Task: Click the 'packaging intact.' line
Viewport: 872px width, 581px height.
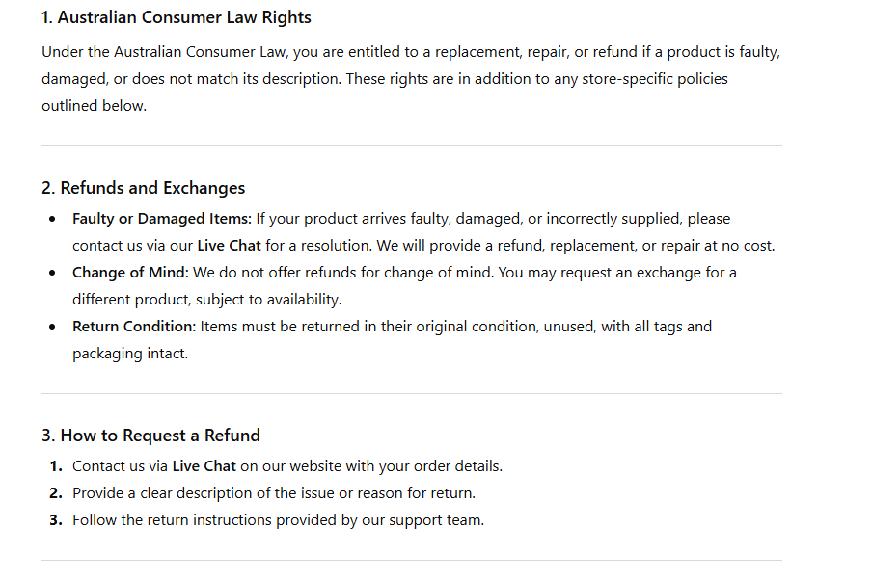Action: coord(130,354)
